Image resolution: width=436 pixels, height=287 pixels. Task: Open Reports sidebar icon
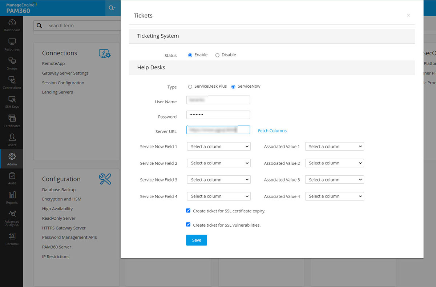[12, 198]
